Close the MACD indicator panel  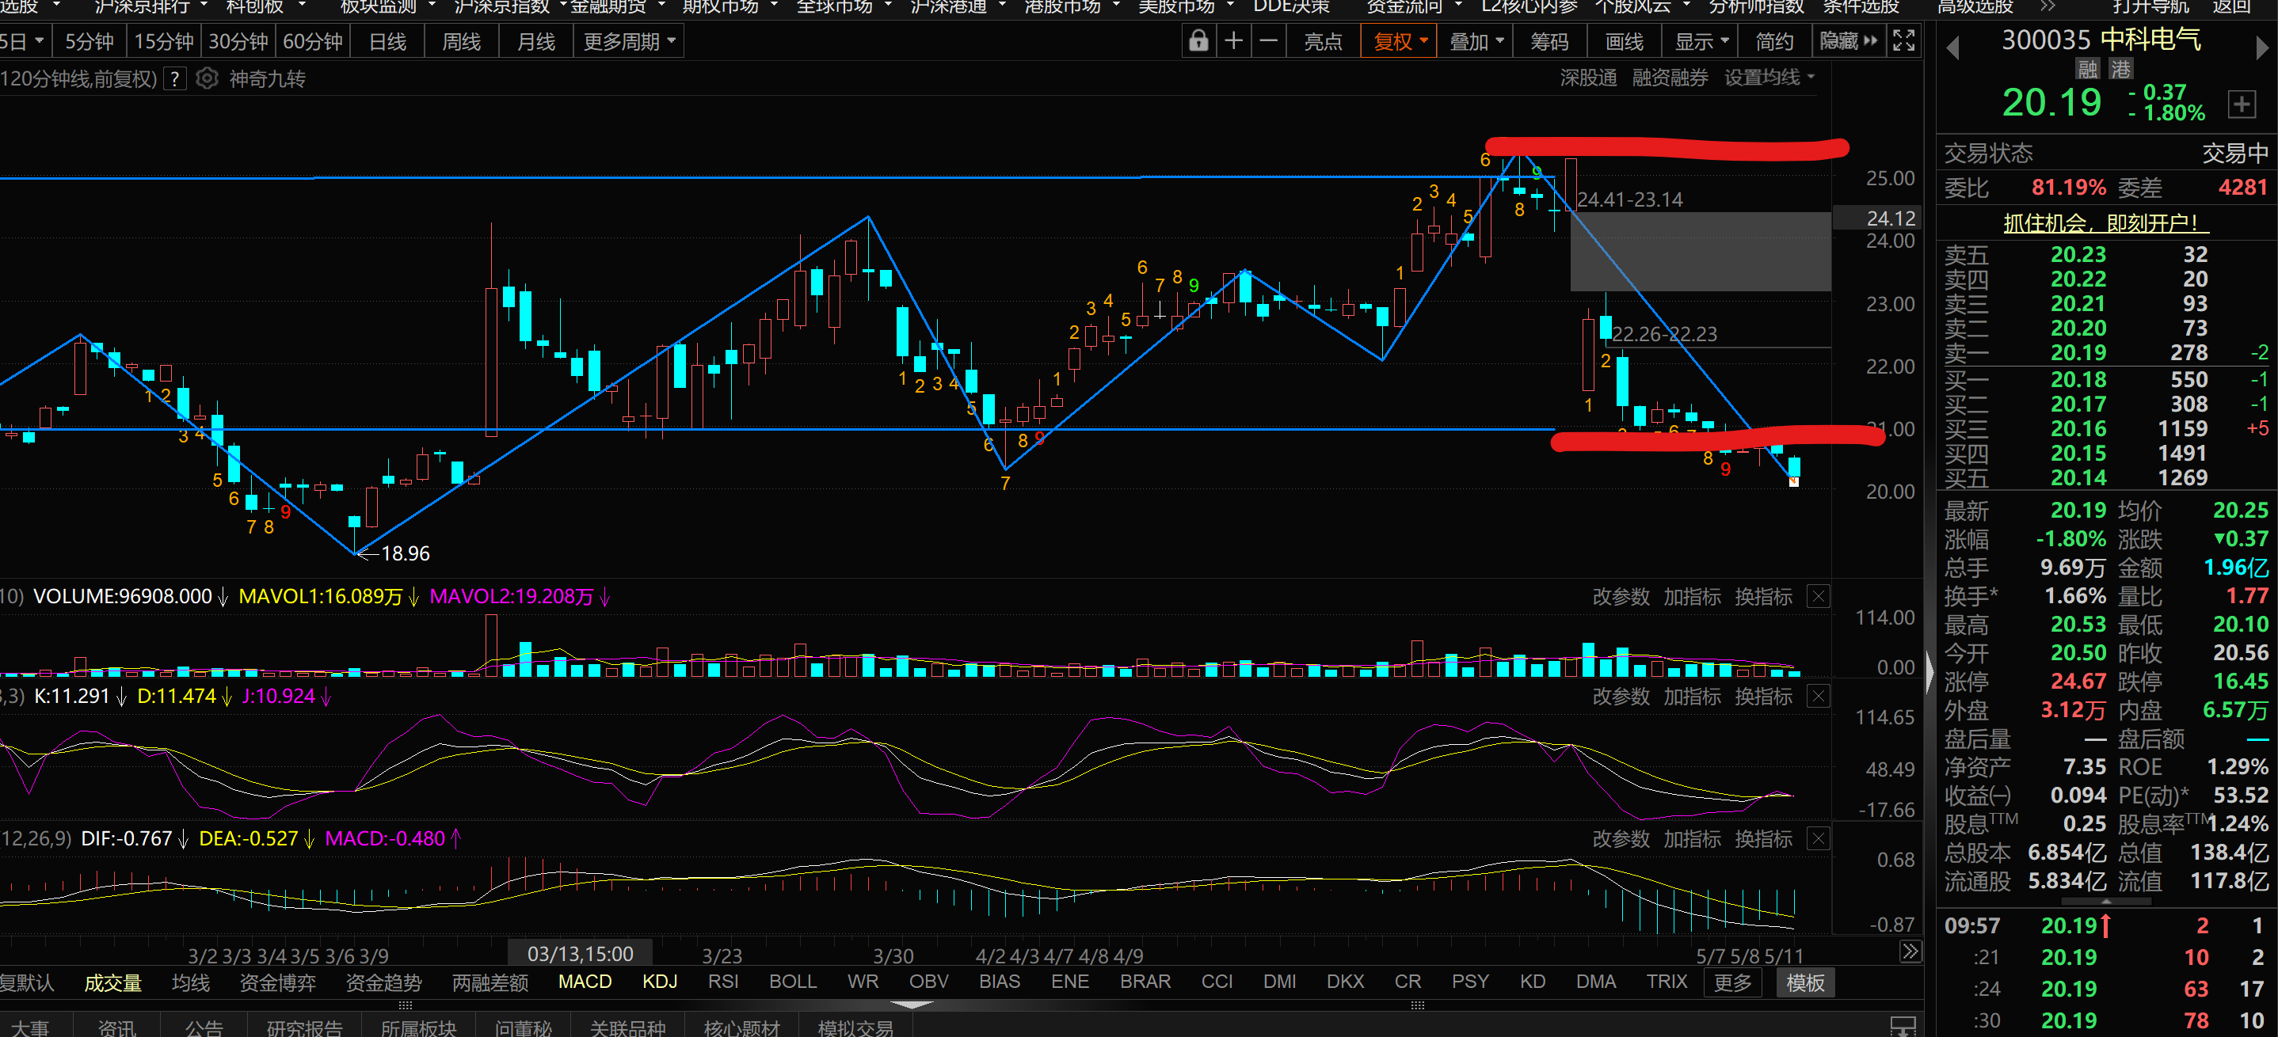[1818, 839]
